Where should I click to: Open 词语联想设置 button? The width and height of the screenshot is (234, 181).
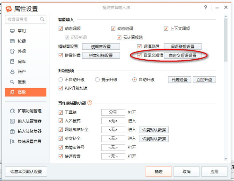183,46
